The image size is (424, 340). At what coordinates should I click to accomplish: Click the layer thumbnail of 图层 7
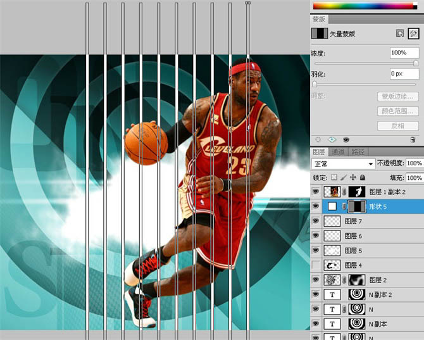[x=332, y=221]
